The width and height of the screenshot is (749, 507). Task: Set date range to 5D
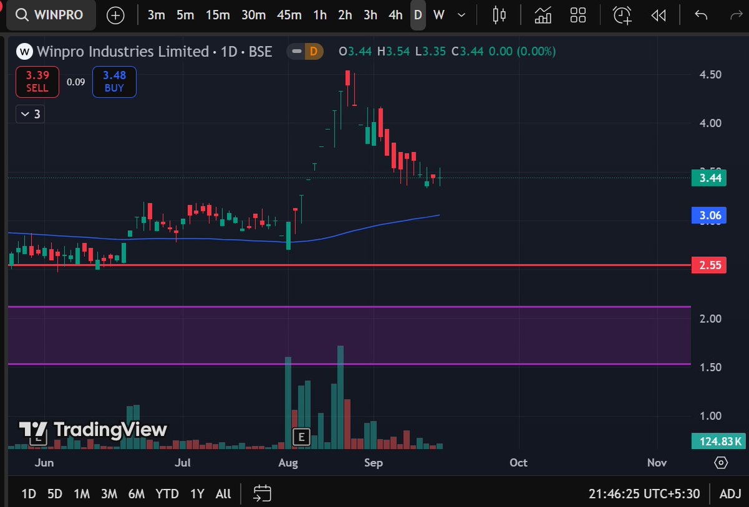click(x=55, y=494)
